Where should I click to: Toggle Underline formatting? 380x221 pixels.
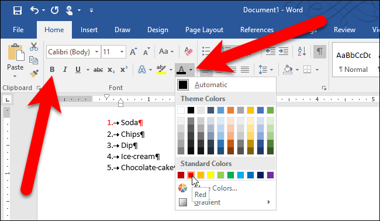click(78, 70)
